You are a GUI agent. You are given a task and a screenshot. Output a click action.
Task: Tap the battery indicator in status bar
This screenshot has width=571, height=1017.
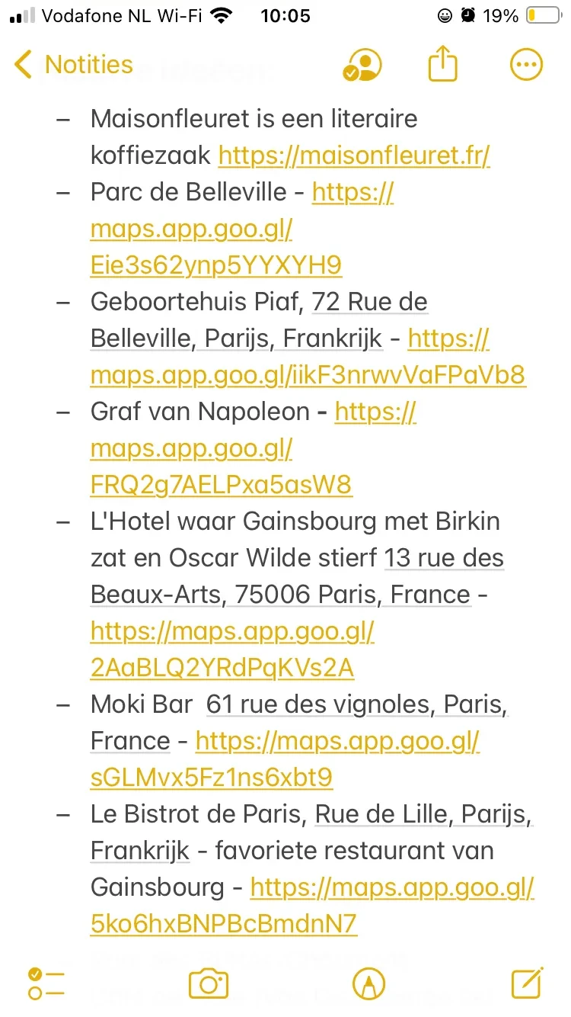543,16
